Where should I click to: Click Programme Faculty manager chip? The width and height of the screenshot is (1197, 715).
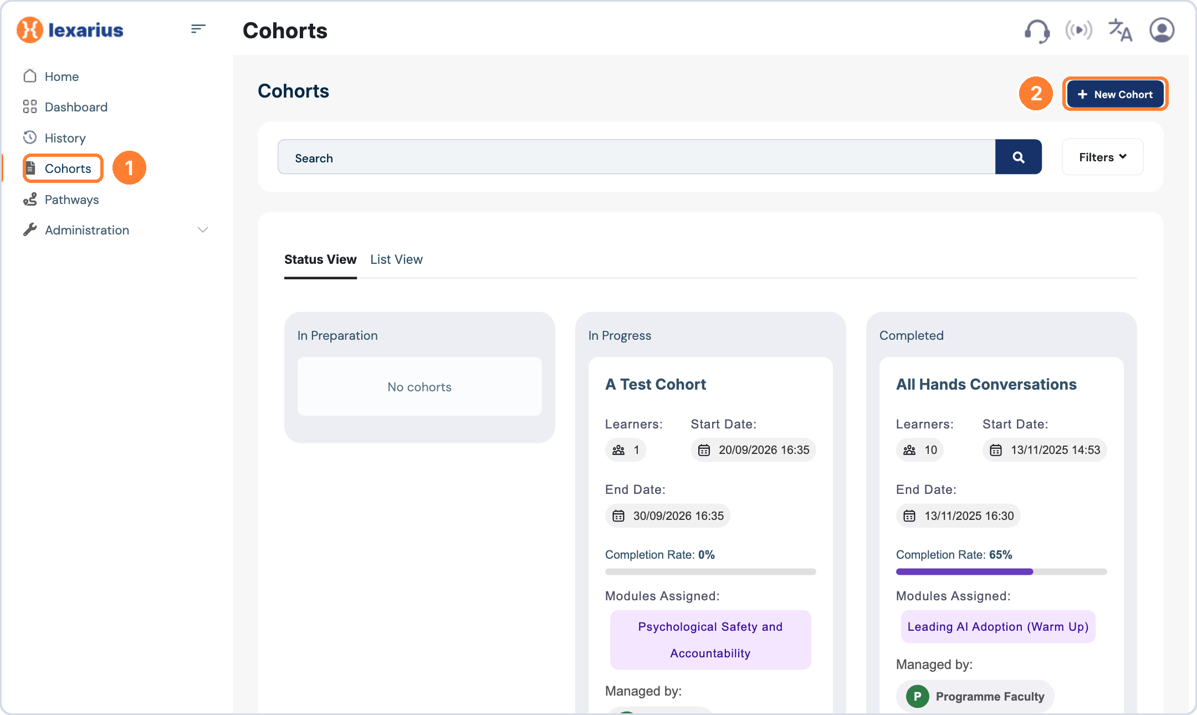pyautogui.click(x=975, y=696)
